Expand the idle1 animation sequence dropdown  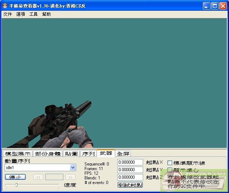tap(73, 168)
